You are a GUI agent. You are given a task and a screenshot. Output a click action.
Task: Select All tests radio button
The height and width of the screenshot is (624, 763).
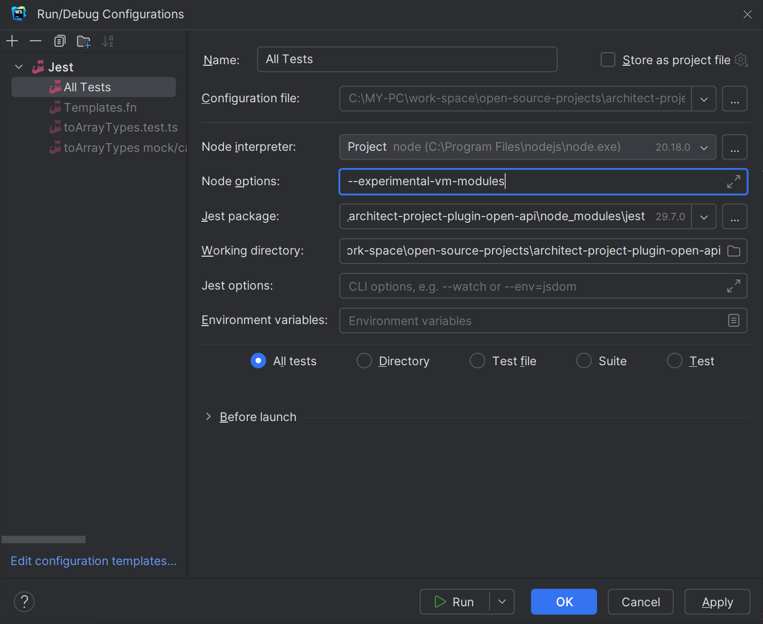click(258, 361)
